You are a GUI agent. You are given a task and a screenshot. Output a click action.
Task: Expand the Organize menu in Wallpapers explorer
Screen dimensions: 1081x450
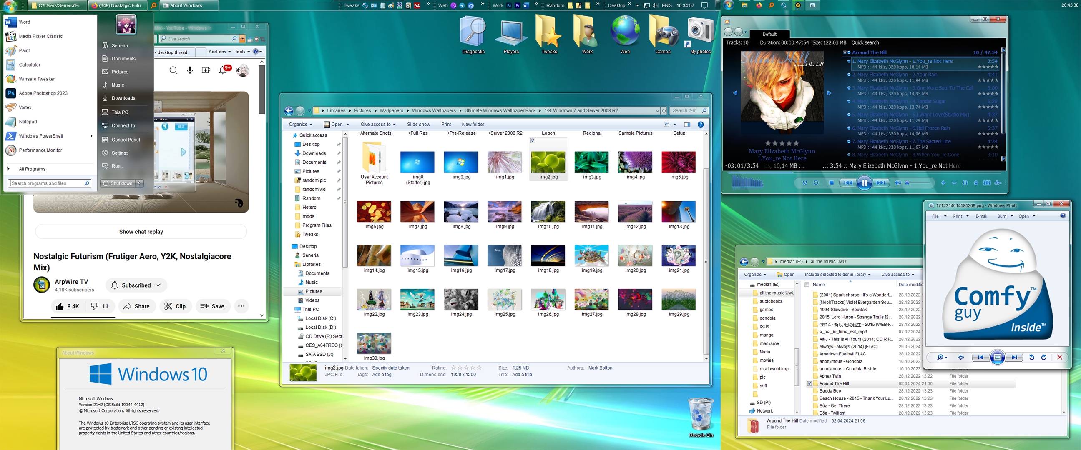tap(300, 125)
